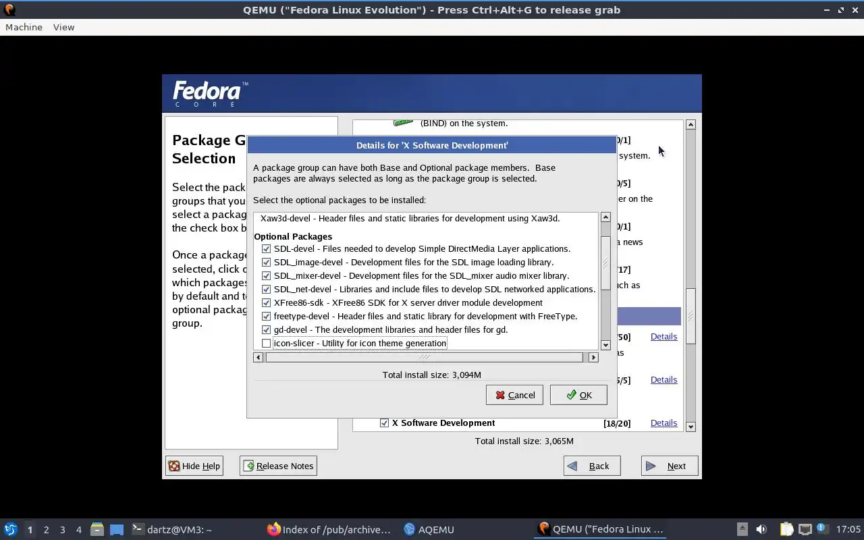Click the 'Total install size: 3,065M' text

point(524,441)
